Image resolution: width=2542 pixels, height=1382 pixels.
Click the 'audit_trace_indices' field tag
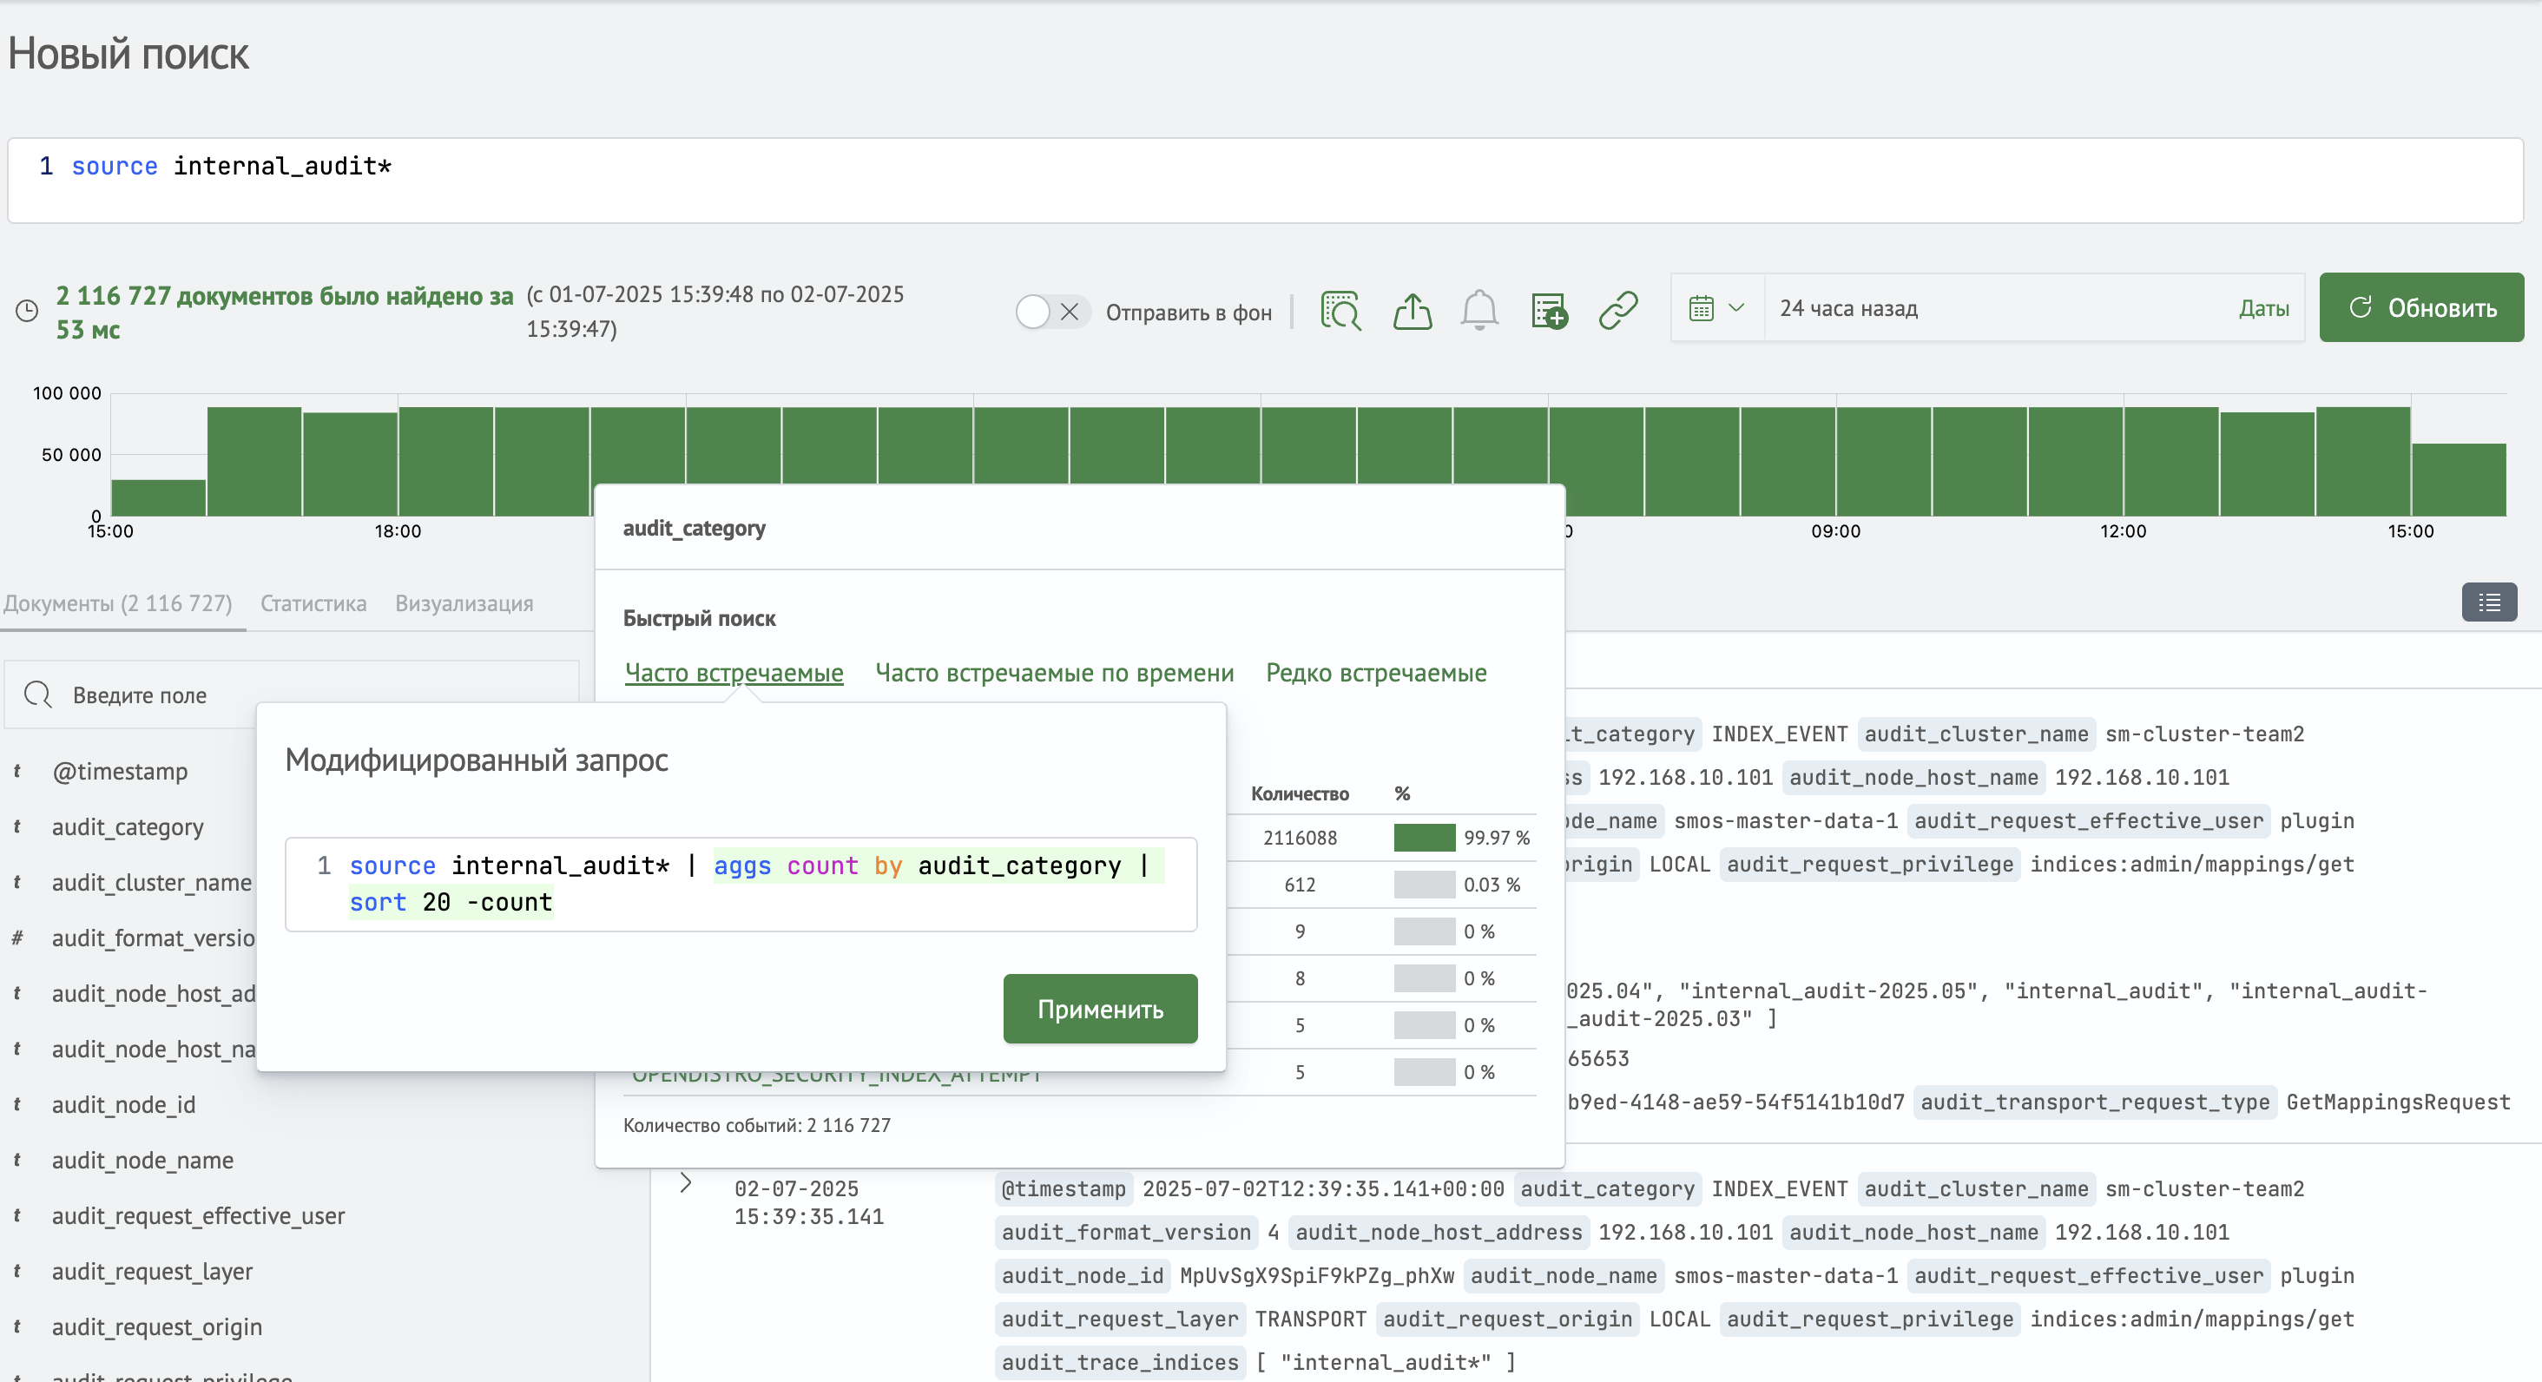[1119, 1363]
